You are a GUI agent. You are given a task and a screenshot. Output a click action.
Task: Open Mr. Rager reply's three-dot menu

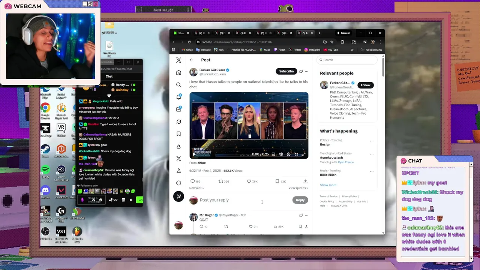click(306, 215)
